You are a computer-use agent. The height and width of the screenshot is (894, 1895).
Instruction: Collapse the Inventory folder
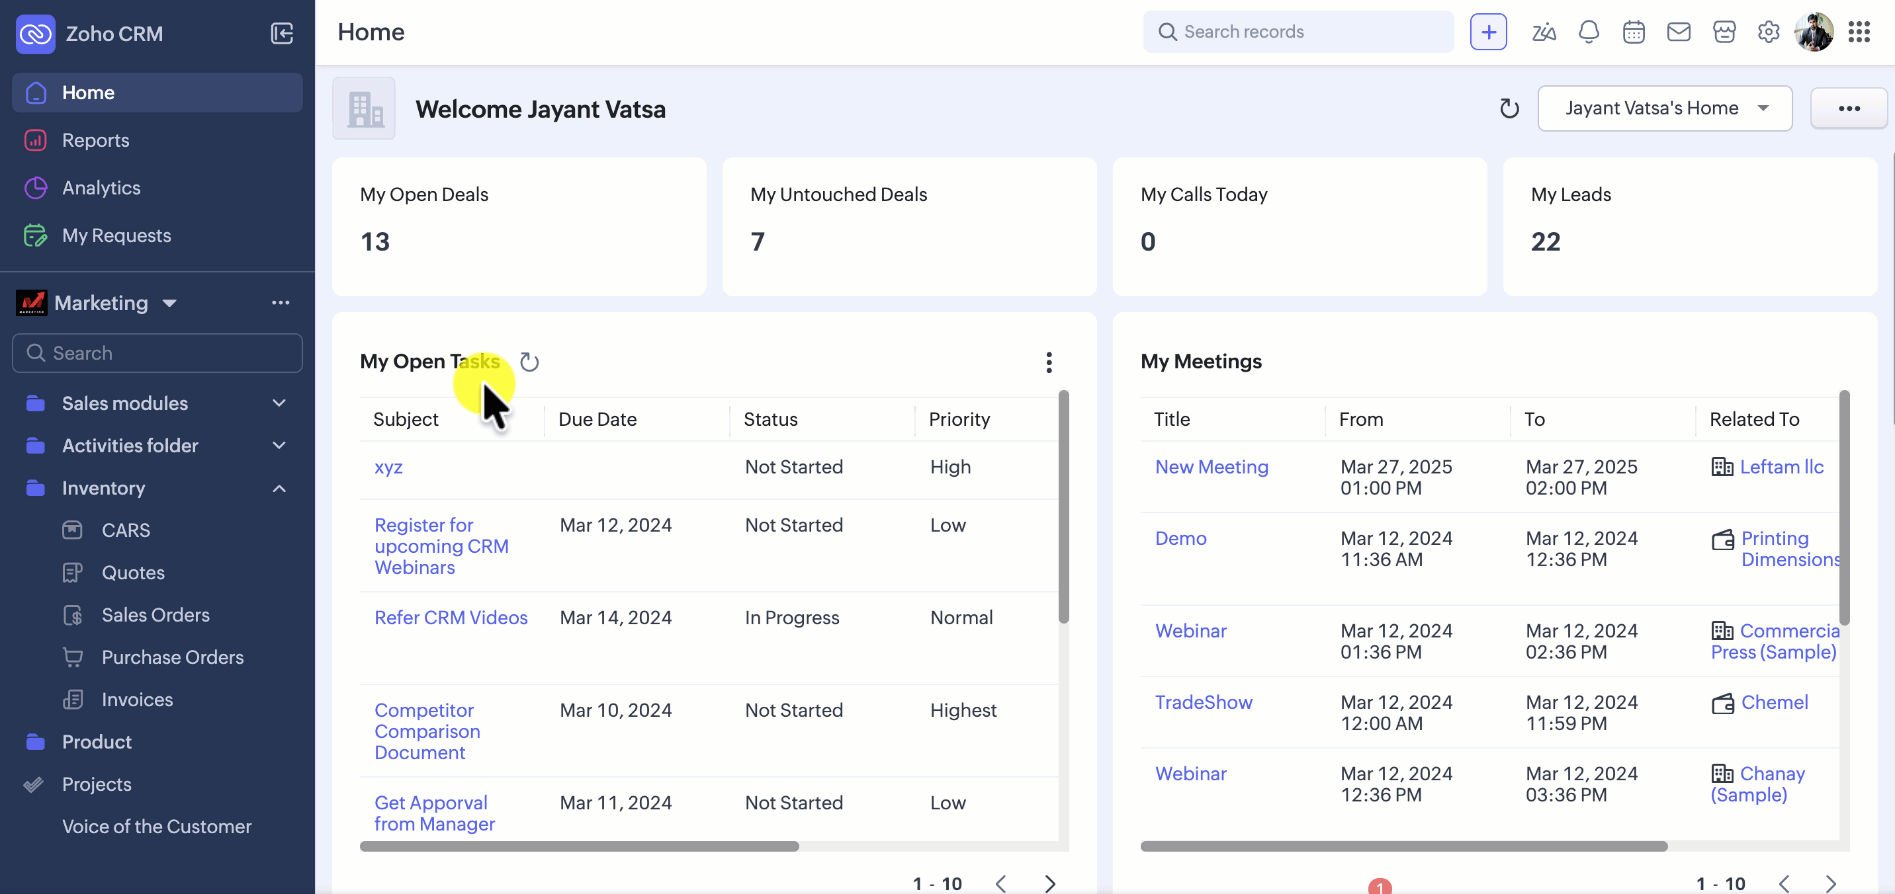point(279,488)
